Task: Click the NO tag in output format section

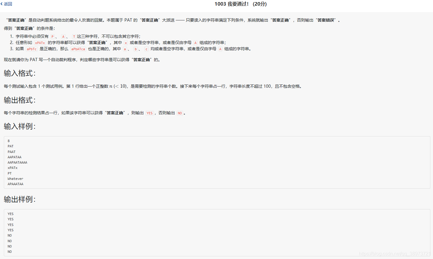Action: click(180, 113)
